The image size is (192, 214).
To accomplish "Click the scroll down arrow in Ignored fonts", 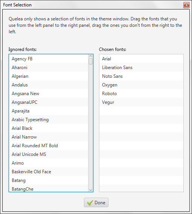I will [x=91, y=190].
